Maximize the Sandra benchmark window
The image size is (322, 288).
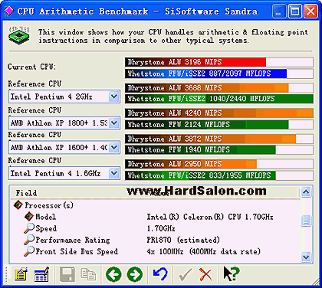coord(295,11)
